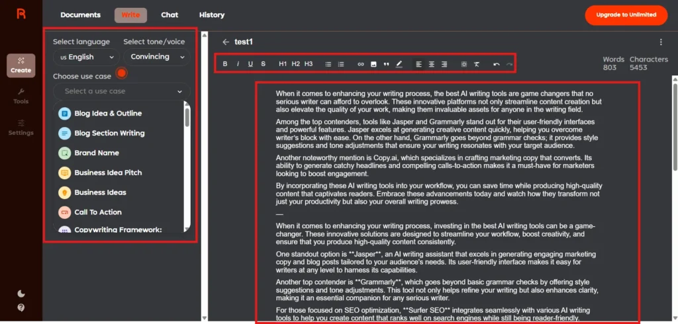Toggle strikethrough formatting
678x324 pixels.
[x=263, y=64]
